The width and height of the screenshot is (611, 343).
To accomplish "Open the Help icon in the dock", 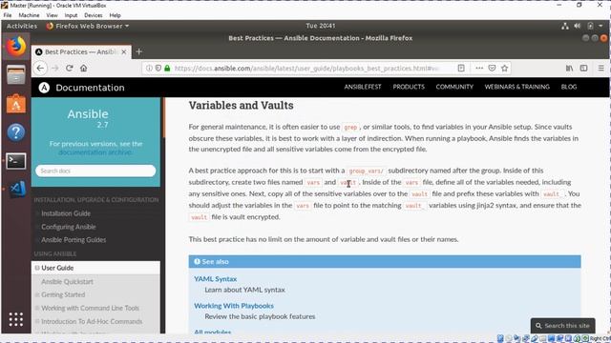I will click(16, 132).
